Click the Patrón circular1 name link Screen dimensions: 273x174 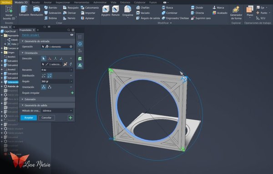[30, 35]
